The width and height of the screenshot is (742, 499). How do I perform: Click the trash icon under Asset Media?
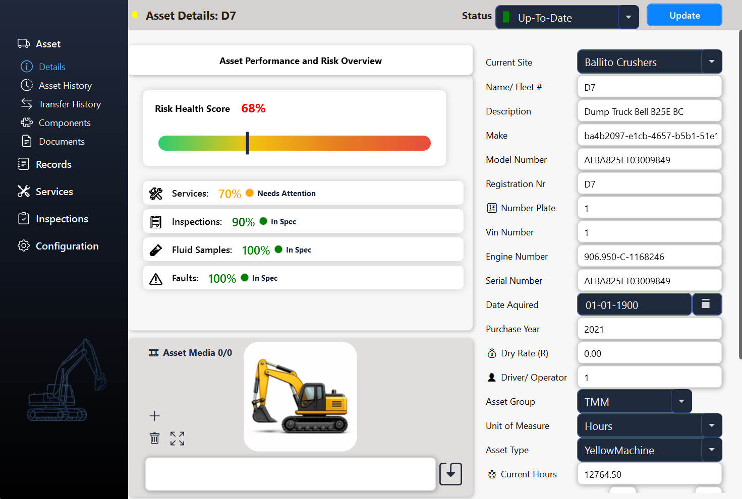(154, 438)
